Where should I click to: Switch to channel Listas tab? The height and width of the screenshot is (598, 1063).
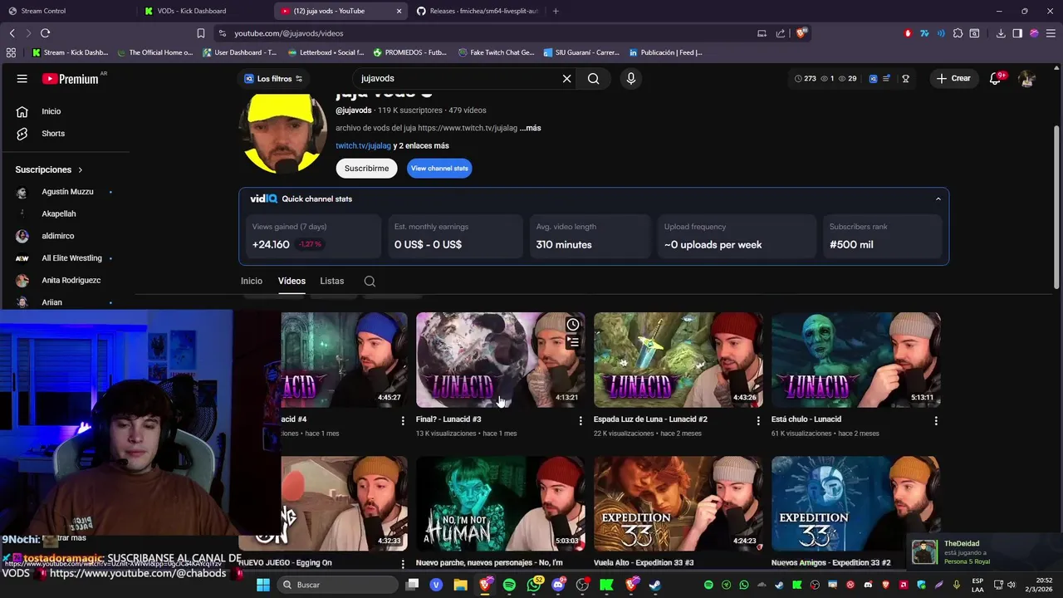coord(332,281)
